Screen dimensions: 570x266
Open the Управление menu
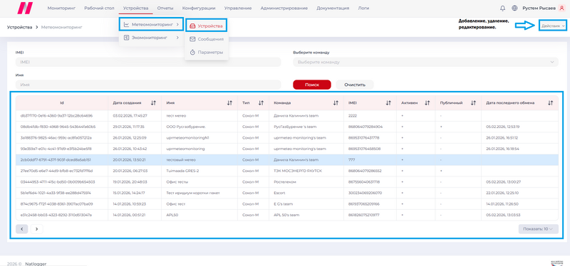coord(238,8)
